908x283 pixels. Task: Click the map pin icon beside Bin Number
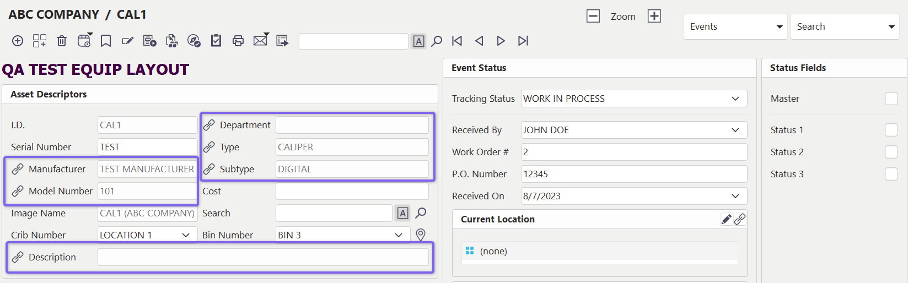tap(421, 235)
